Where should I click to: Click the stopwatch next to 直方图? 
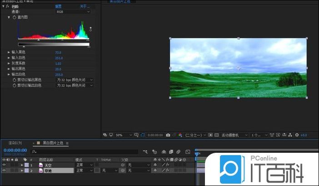coord(14,17)
